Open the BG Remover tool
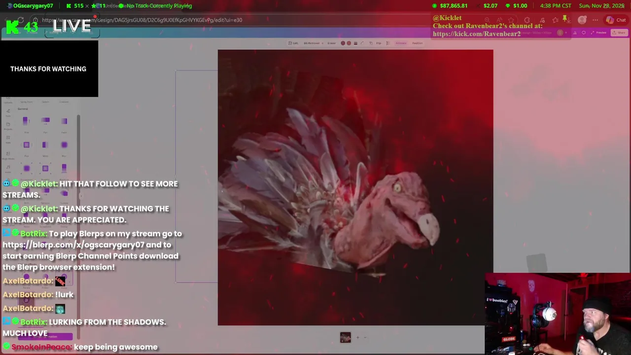 pyautogui.click(x=312, y=43)
